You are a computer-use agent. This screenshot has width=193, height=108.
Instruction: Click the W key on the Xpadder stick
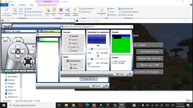(x=28, y=57)
